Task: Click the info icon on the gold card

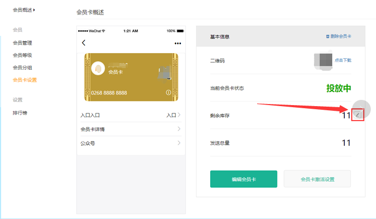Action: (168, 92)
